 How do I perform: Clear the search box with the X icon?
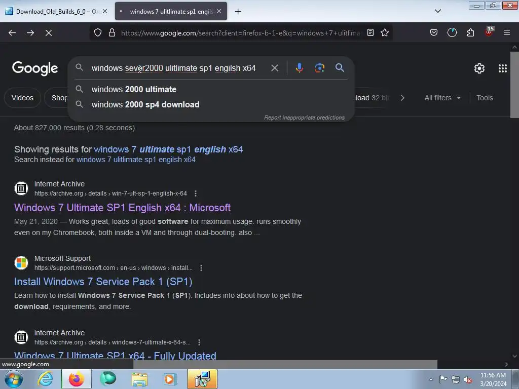pos(274,68)
